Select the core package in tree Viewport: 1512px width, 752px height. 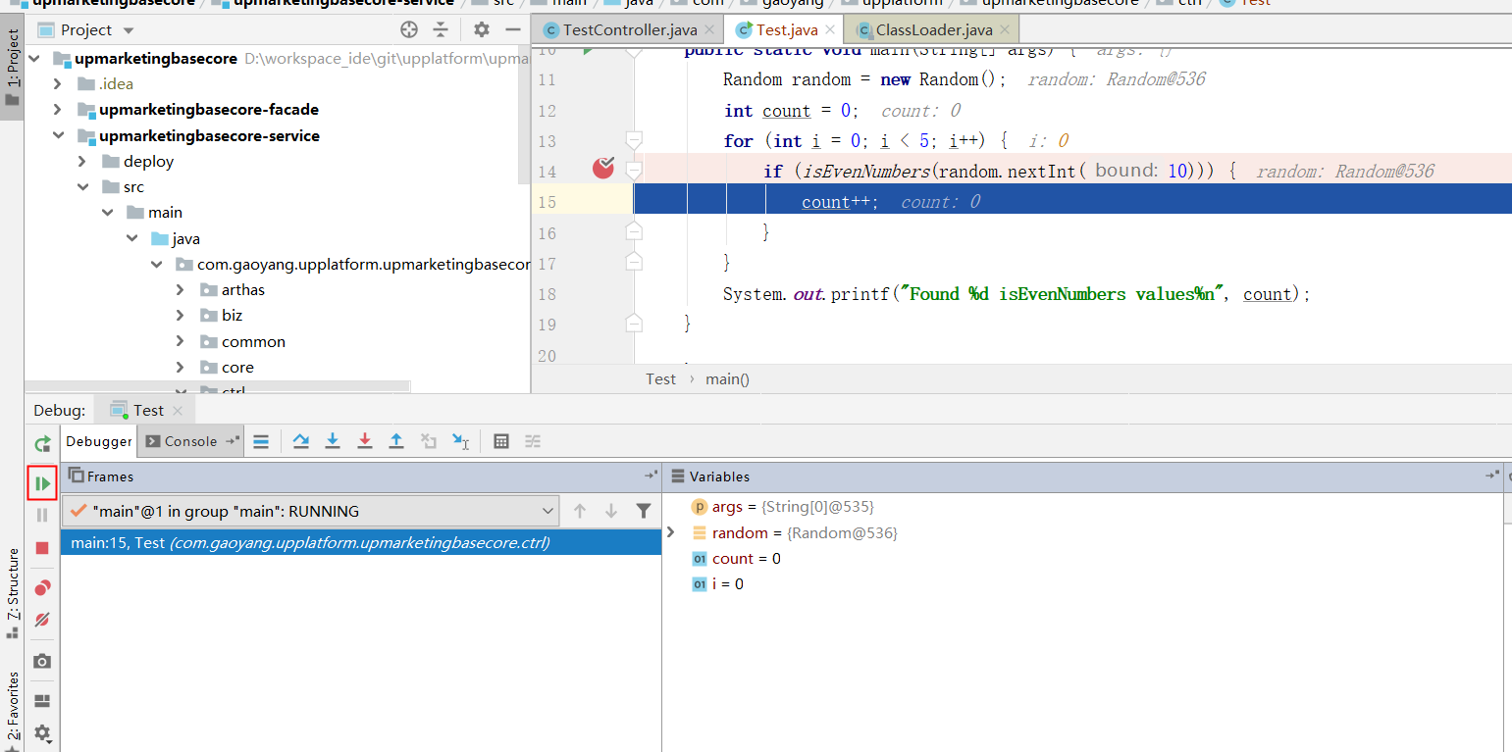237,367
